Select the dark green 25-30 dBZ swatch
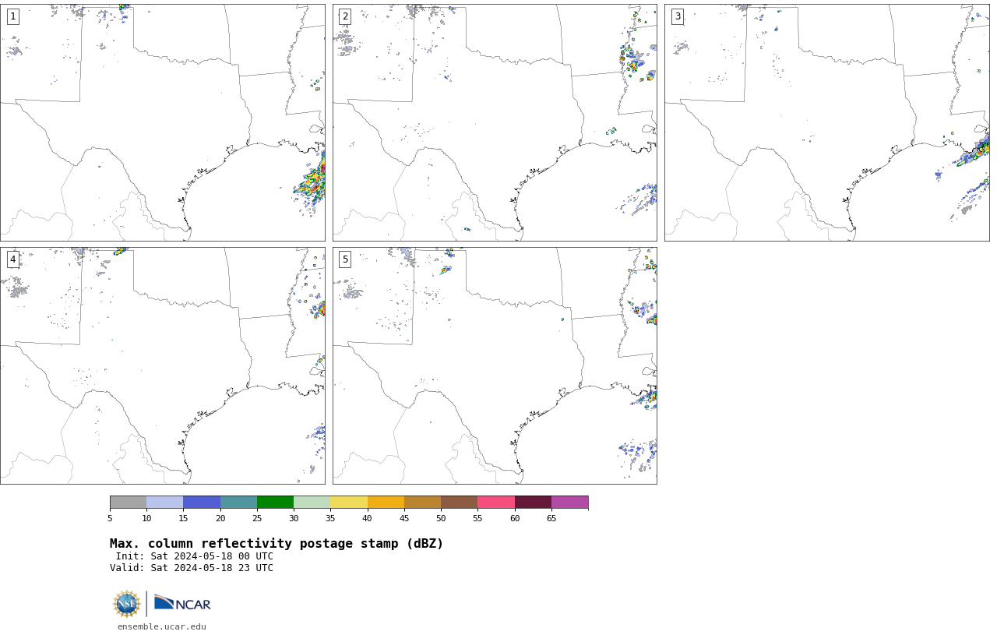The image size is (997, 635). pyautogui.click(x=275, y=503)
